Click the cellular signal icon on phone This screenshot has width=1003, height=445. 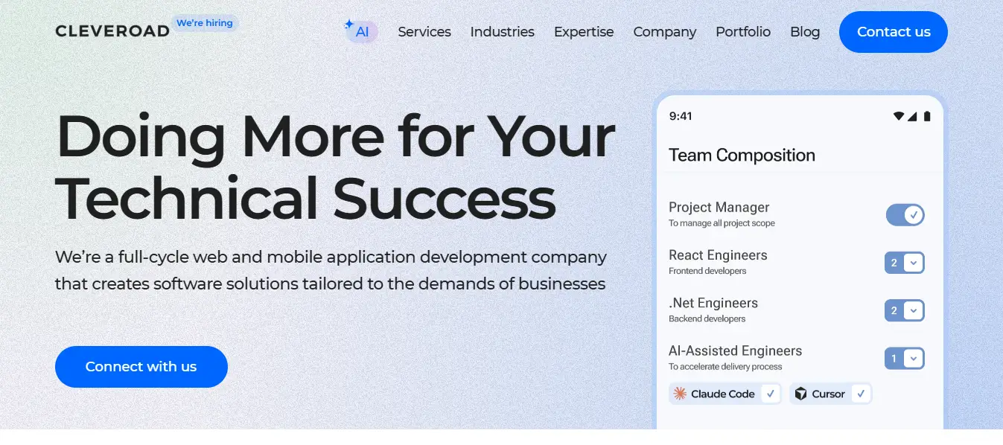[x=913, y=116]
